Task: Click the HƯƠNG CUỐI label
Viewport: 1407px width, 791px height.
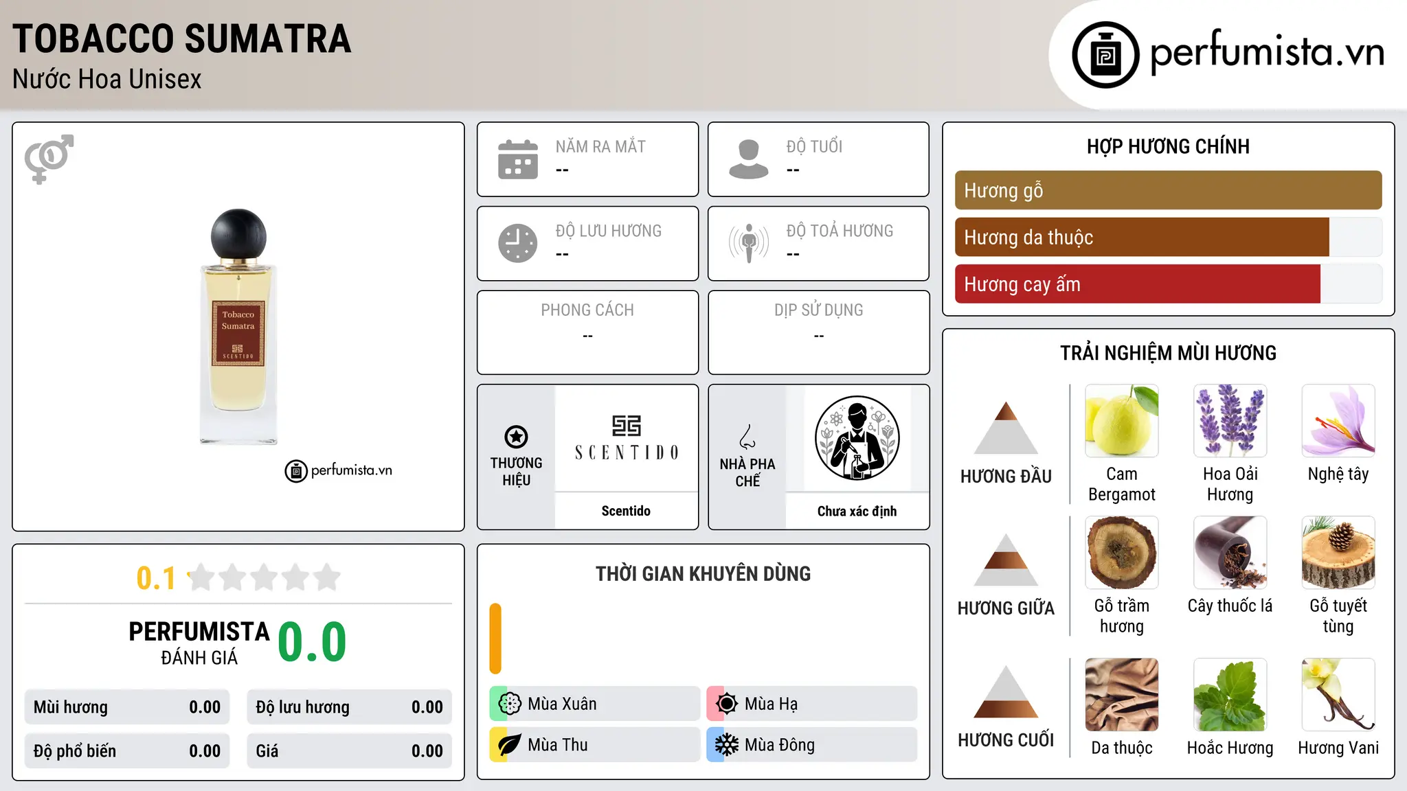Action: (x=1006, y=740)
